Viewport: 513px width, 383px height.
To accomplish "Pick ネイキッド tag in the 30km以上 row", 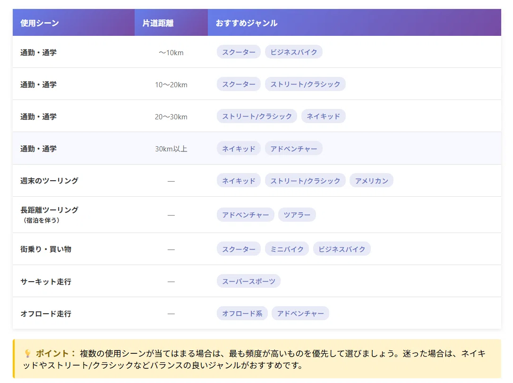I will coord(239,149).
